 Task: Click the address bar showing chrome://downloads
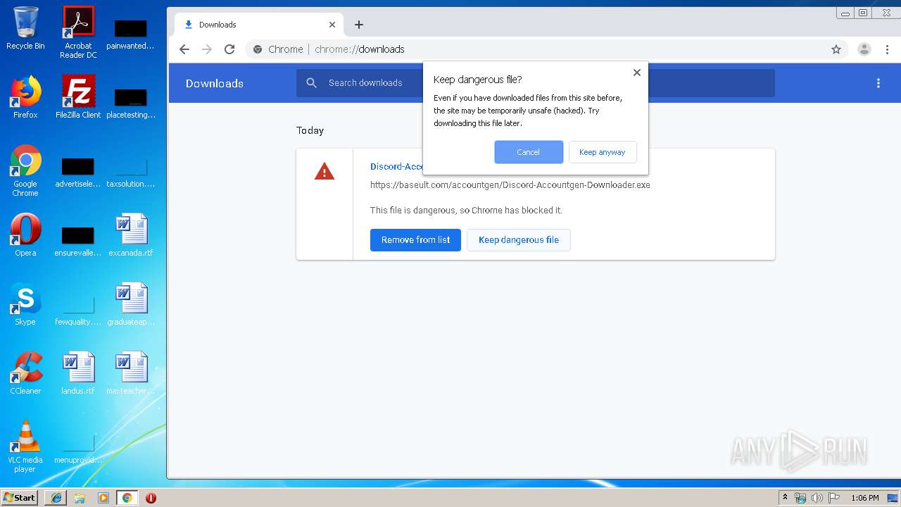(535, 49)
